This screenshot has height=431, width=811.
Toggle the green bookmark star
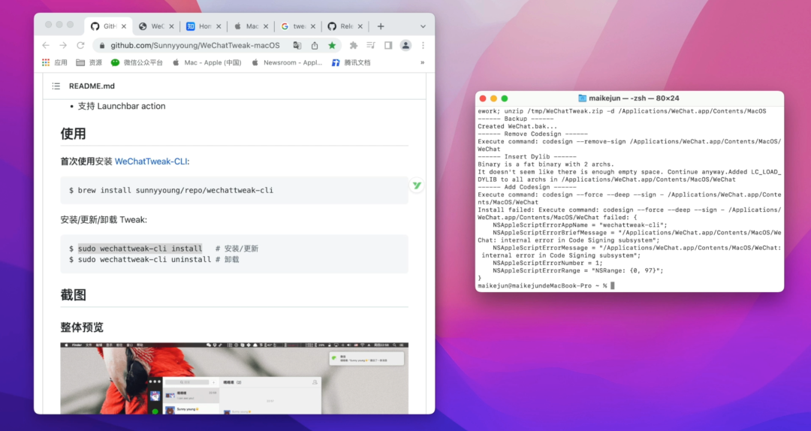[x=332, y=46]
